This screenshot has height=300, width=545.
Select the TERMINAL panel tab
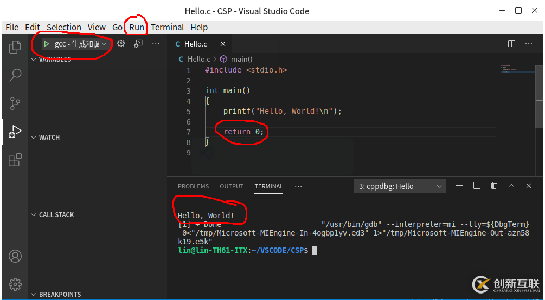268,186
